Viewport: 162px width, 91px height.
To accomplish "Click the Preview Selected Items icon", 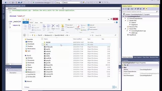I will (x=146, y=9).
